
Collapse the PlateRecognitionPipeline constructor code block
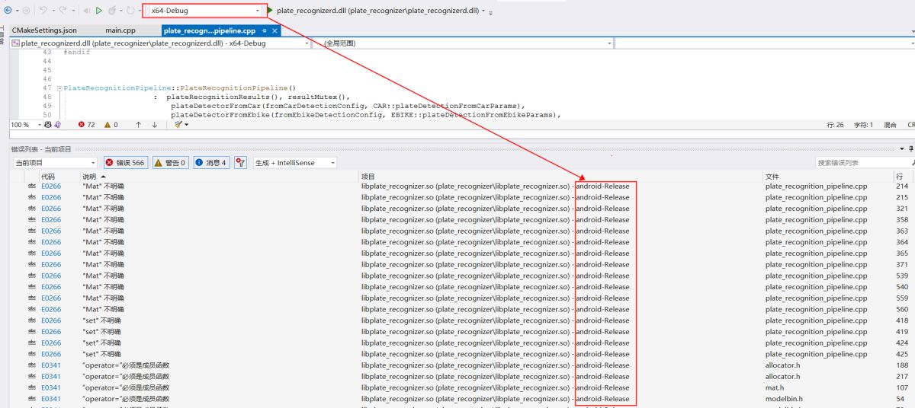[x=59, y=88]
